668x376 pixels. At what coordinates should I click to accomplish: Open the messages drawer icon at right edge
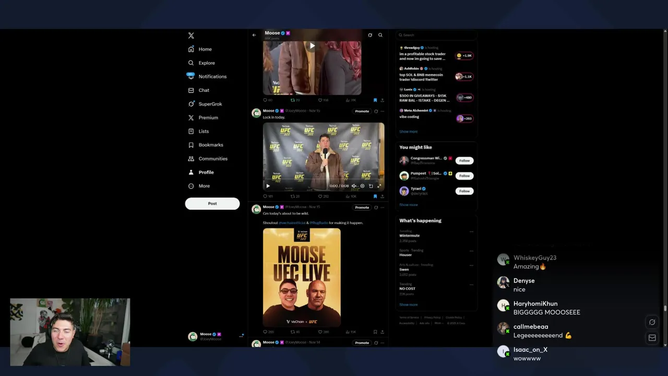[652, 338]
